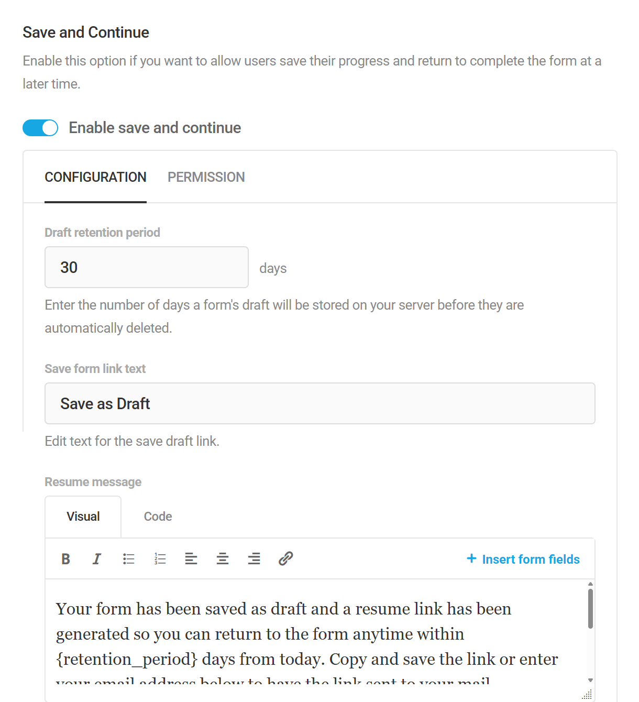Viewport: 639px width, 702px height.
Task: Apply italic formatting in editor toolbar
Action: pyautogui.click(x=97, y=559)
